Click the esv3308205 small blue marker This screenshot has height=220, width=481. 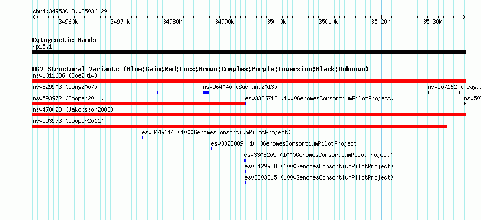point(245,160)
